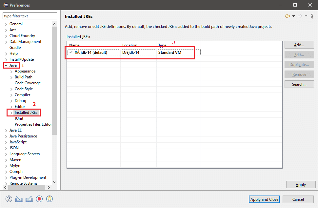The height and width of the screenshot is (208, 318).
Task: Click the Eclipse icon in title bar
Action: pos(6,5)
